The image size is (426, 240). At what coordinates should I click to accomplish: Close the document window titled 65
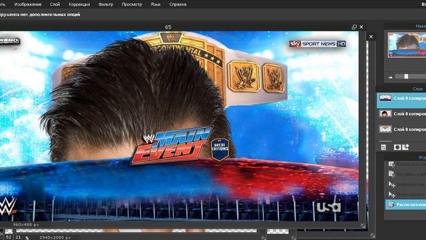pos(361,27)
